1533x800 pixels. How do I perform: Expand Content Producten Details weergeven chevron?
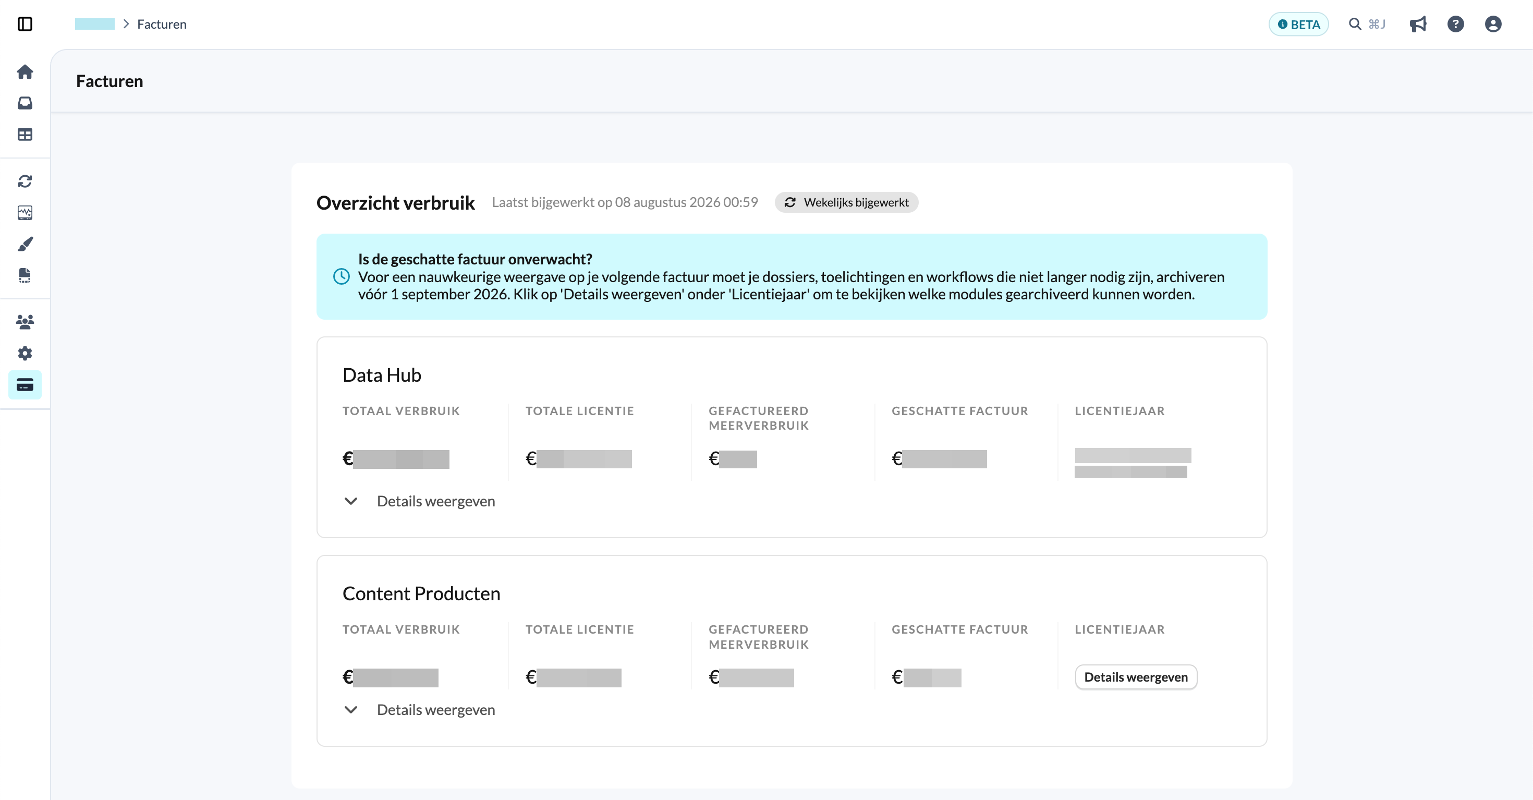click(x=351, y=710)
